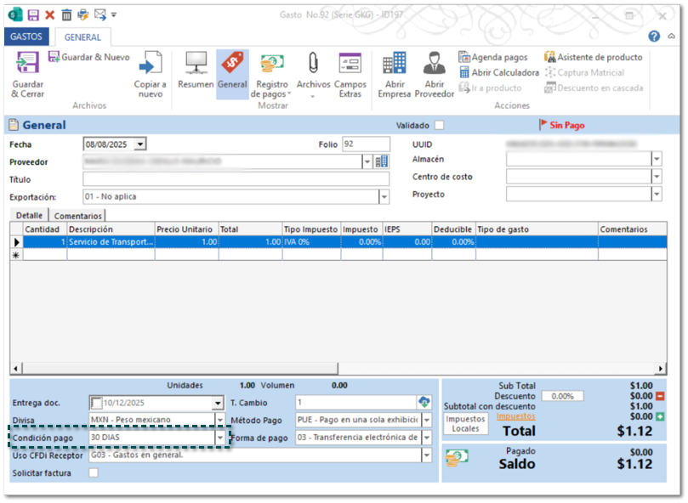Expand the Exportación combo box
Viewport: 688px width, 503px height.
coord(384,196)
